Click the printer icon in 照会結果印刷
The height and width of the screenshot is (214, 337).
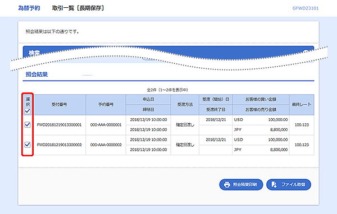pos(227,185)
